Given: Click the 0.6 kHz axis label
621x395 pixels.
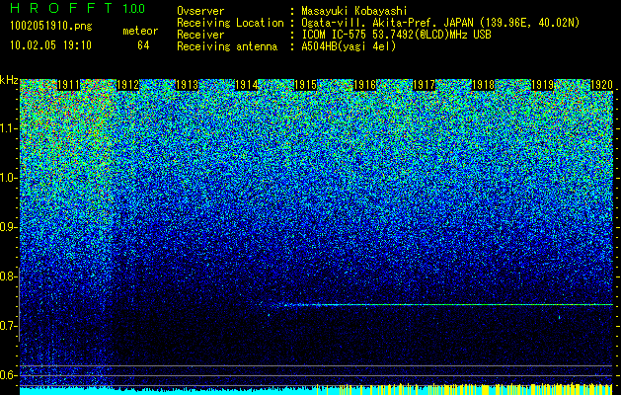Looking at the screenshot, I should point(8,375).
